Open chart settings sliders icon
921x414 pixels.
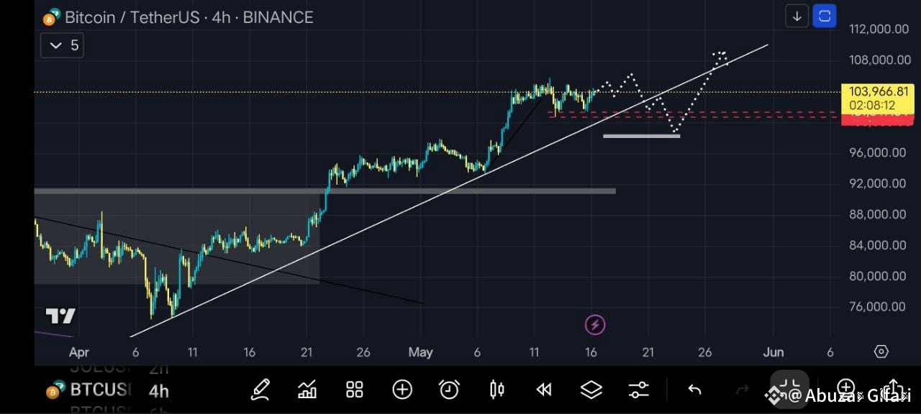click(x=638, y=390)
